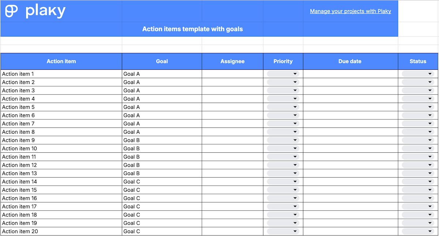Click the 'Goal' column header
The width and height of the screenshot is (439, 236).
(x=162, y=61)
